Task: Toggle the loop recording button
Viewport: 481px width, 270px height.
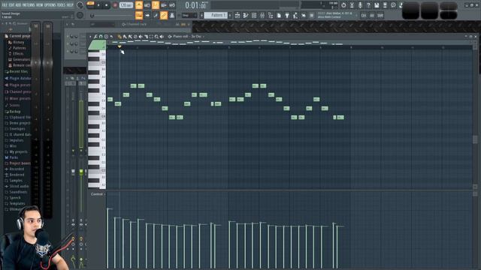Action: [172, 5]
